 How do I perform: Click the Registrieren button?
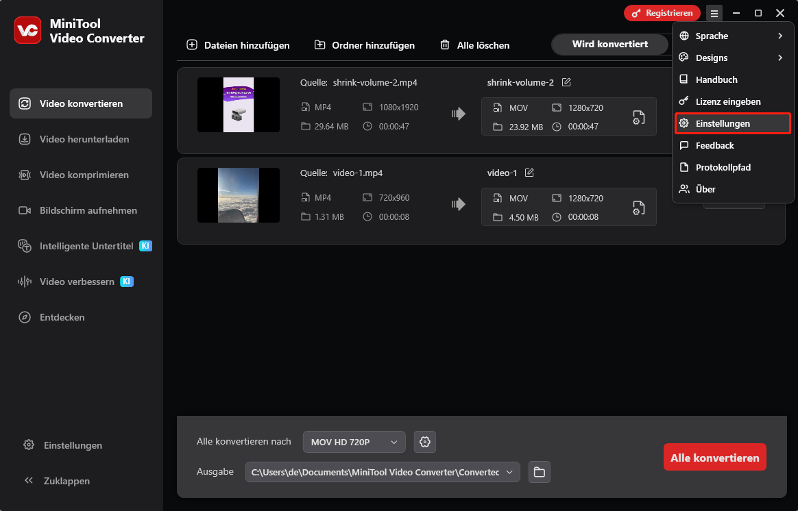662,13
